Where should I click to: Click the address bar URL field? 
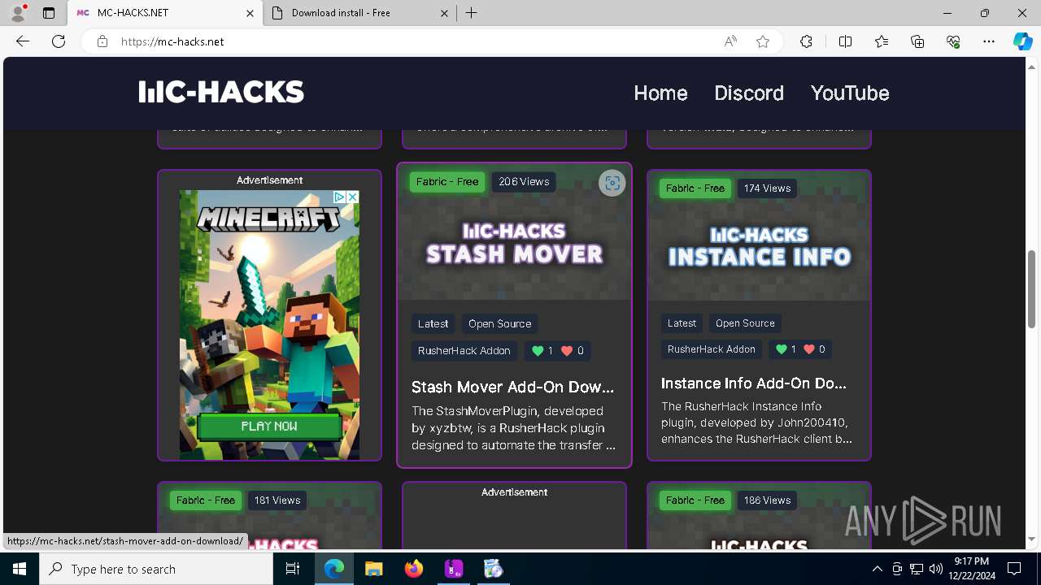(x=415, y=41)
